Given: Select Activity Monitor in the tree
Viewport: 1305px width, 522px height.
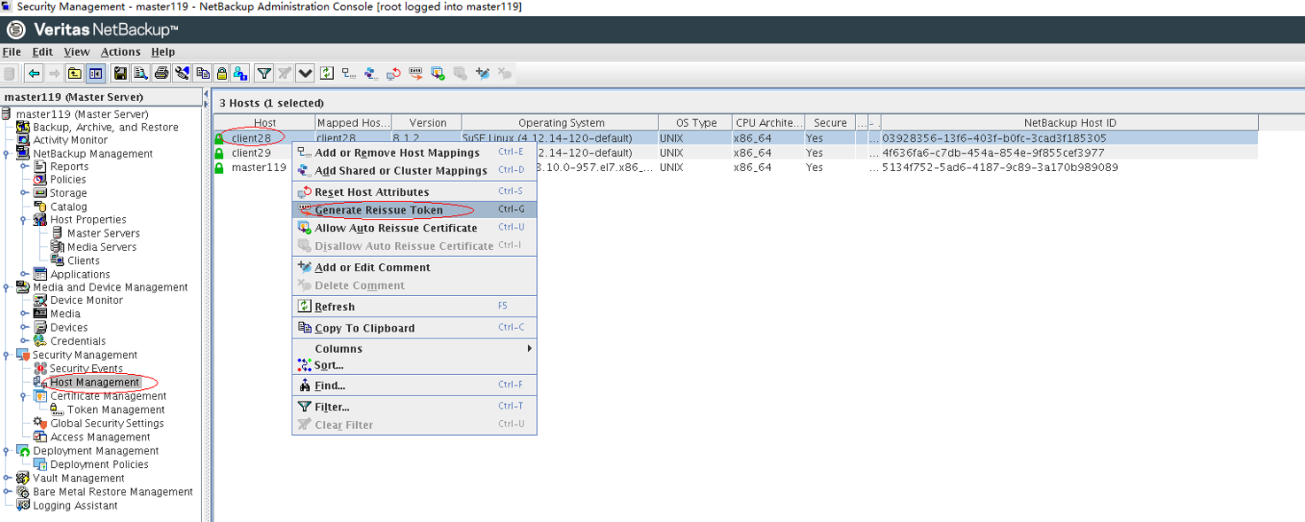Looking at the screenshot, I should [70, 140].
